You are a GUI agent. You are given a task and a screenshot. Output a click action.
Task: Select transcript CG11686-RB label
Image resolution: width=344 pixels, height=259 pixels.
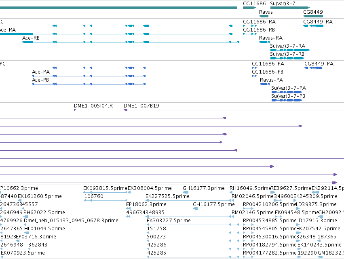(259, 29)
